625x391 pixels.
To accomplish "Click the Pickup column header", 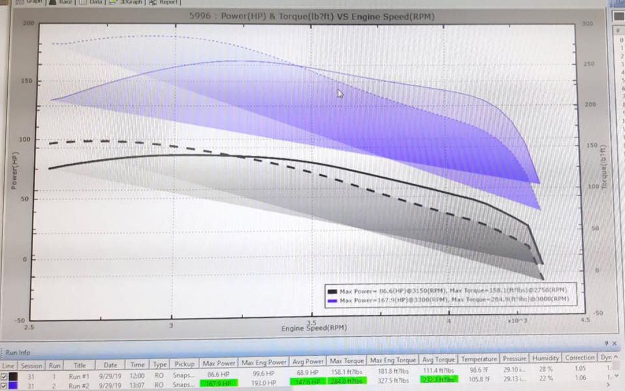I will click(184, 364).
